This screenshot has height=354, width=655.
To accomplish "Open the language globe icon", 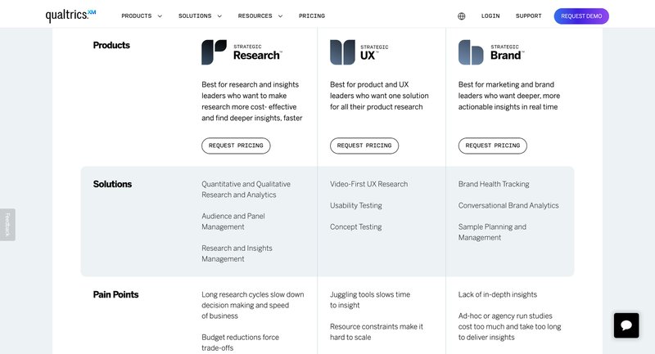I will (461, 16).
